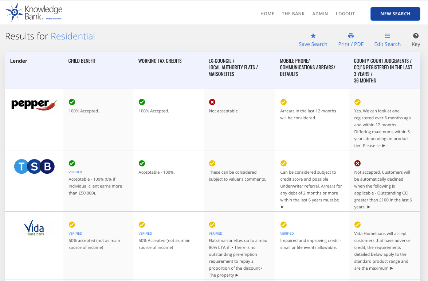Click the Lender column header
Screen dimensions: 428x281
coord(19,61)
